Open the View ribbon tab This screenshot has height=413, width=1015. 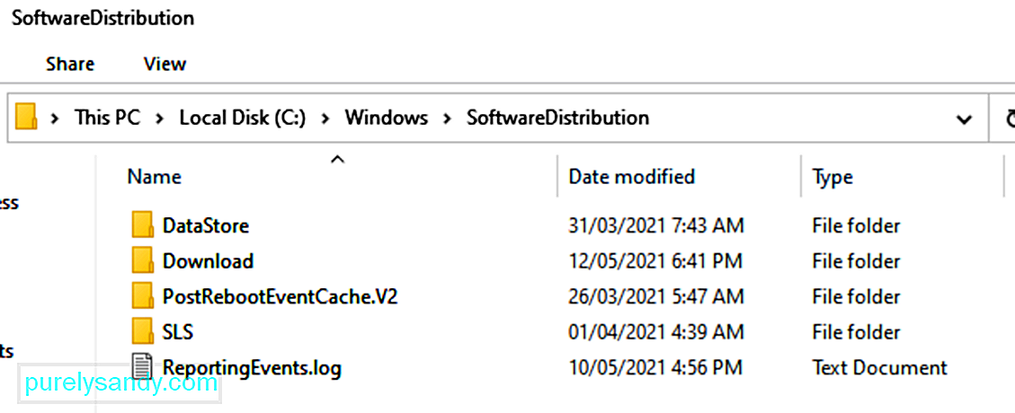pos(165,64)
